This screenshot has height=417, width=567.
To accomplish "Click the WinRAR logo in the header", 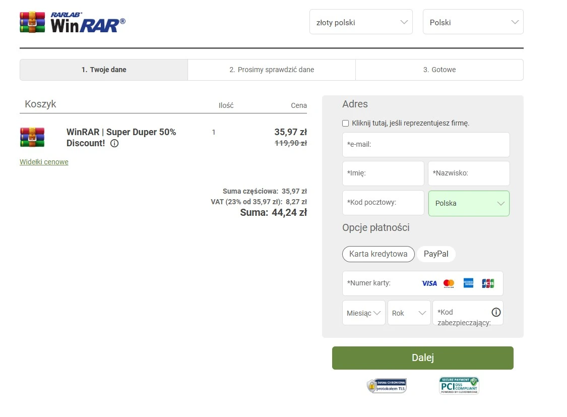I will point(72,21).
